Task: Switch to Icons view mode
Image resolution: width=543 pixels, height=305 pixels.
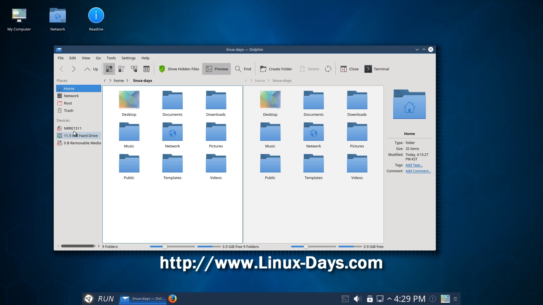Action: tap(109, 69)
